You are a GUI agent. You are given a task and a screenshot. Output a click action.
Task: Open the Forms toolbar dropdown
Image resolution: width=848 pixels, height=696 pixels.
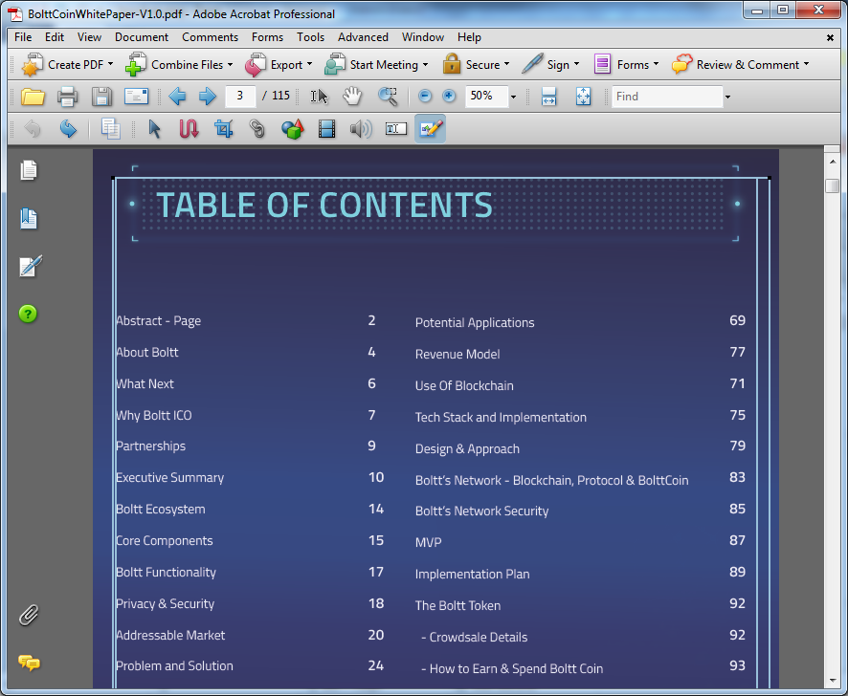626,65
